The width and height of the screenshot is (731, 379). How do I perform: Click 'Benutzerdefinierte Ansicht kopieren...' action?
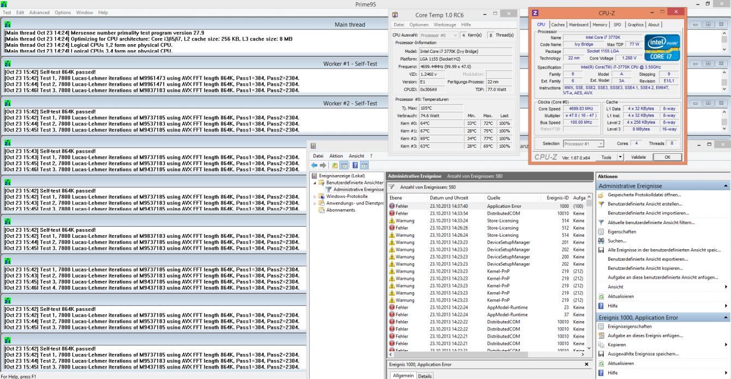click(645, 268)
